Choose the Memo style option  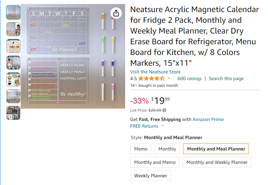[x=141, y=149]
